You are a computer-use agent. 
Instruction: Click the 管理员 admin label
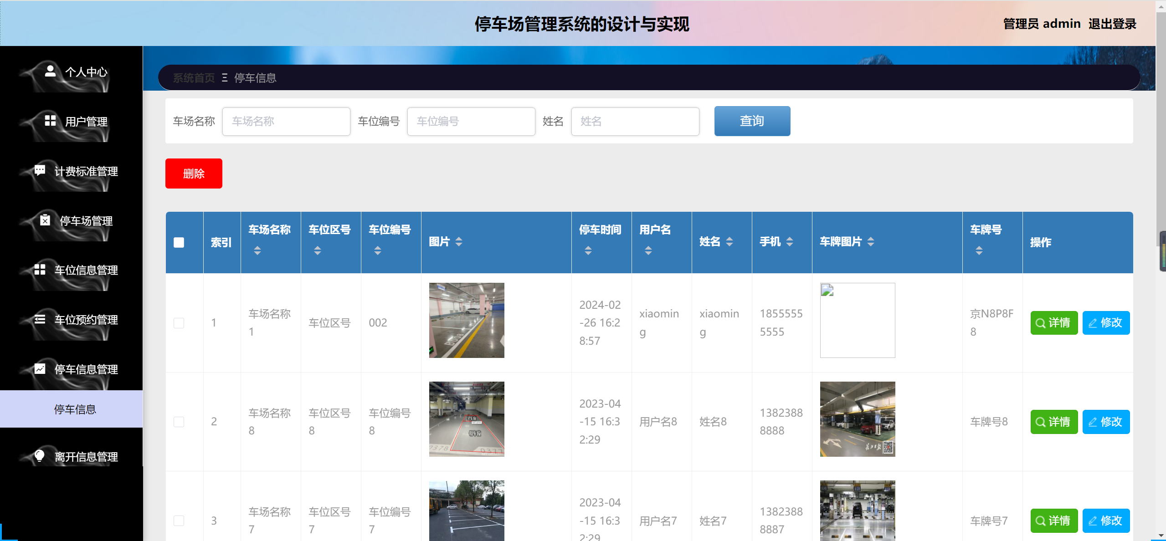click(x=1042, y=24)
